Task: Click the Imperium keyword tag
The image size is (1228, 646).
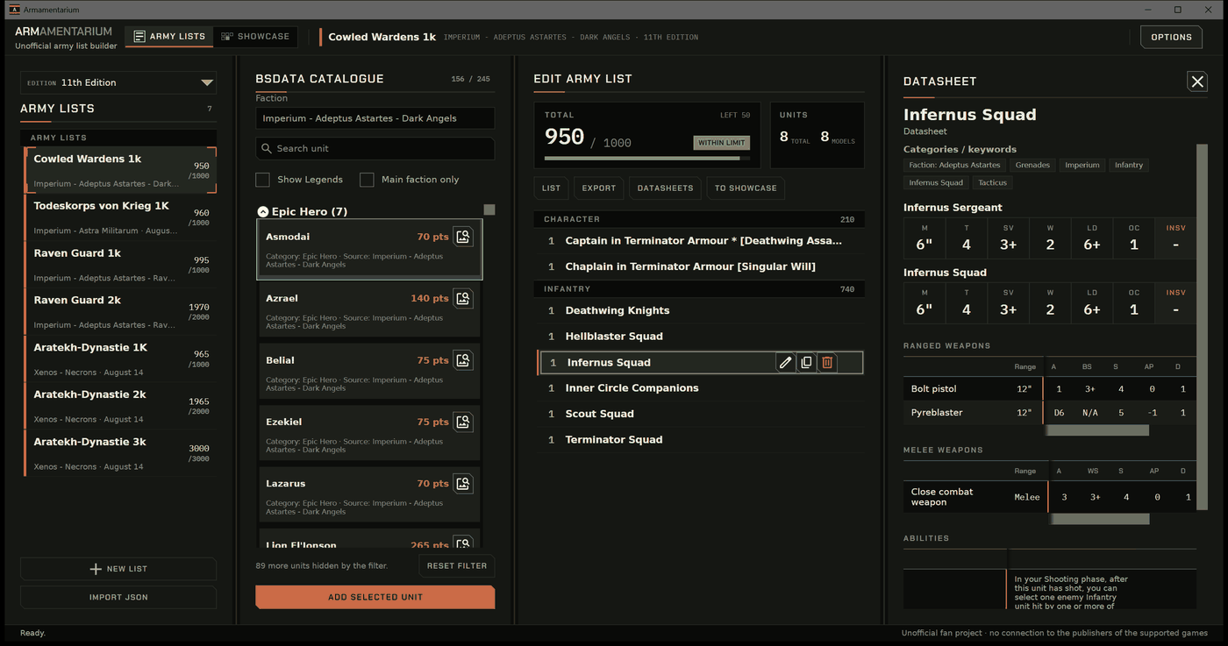Action: coord(1082,165)
